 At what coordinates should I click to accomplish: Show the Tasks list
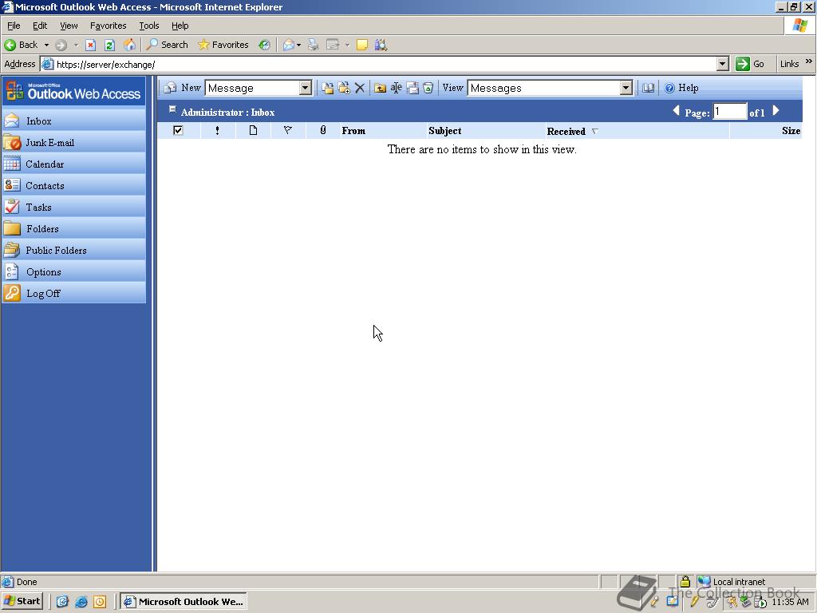pyautogui.click(x=73, y=207)
